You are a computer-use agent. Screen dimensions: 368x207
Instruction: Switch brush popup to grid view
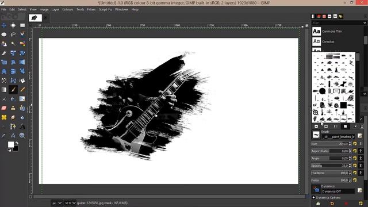(x=345, y=126)
